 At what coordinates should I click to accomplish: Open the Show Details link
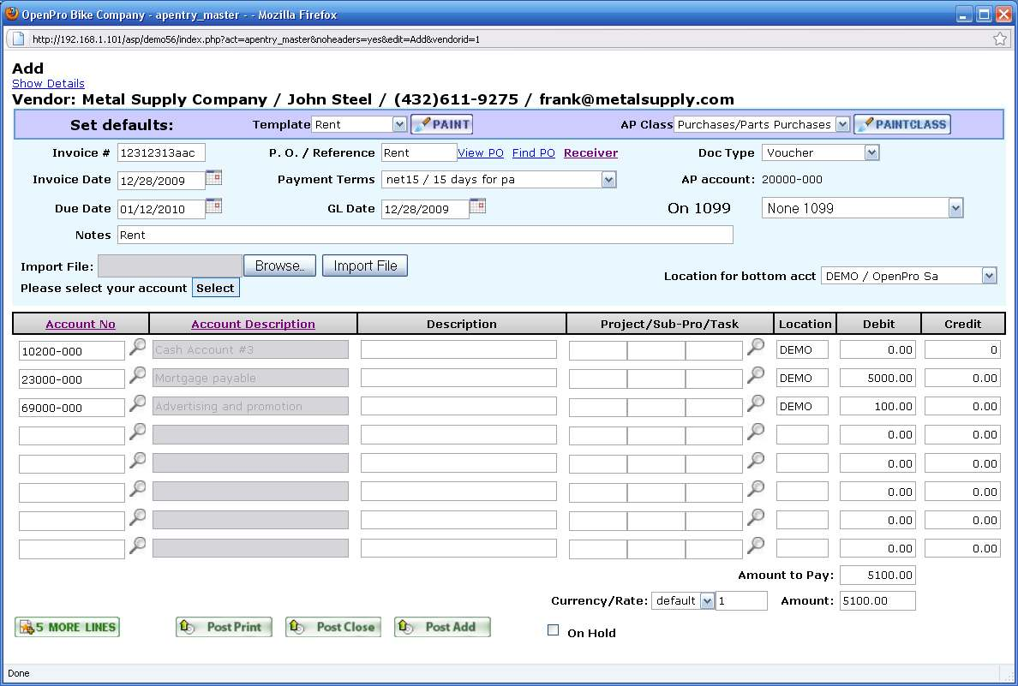pyautogui.click(x=48, y=83)
